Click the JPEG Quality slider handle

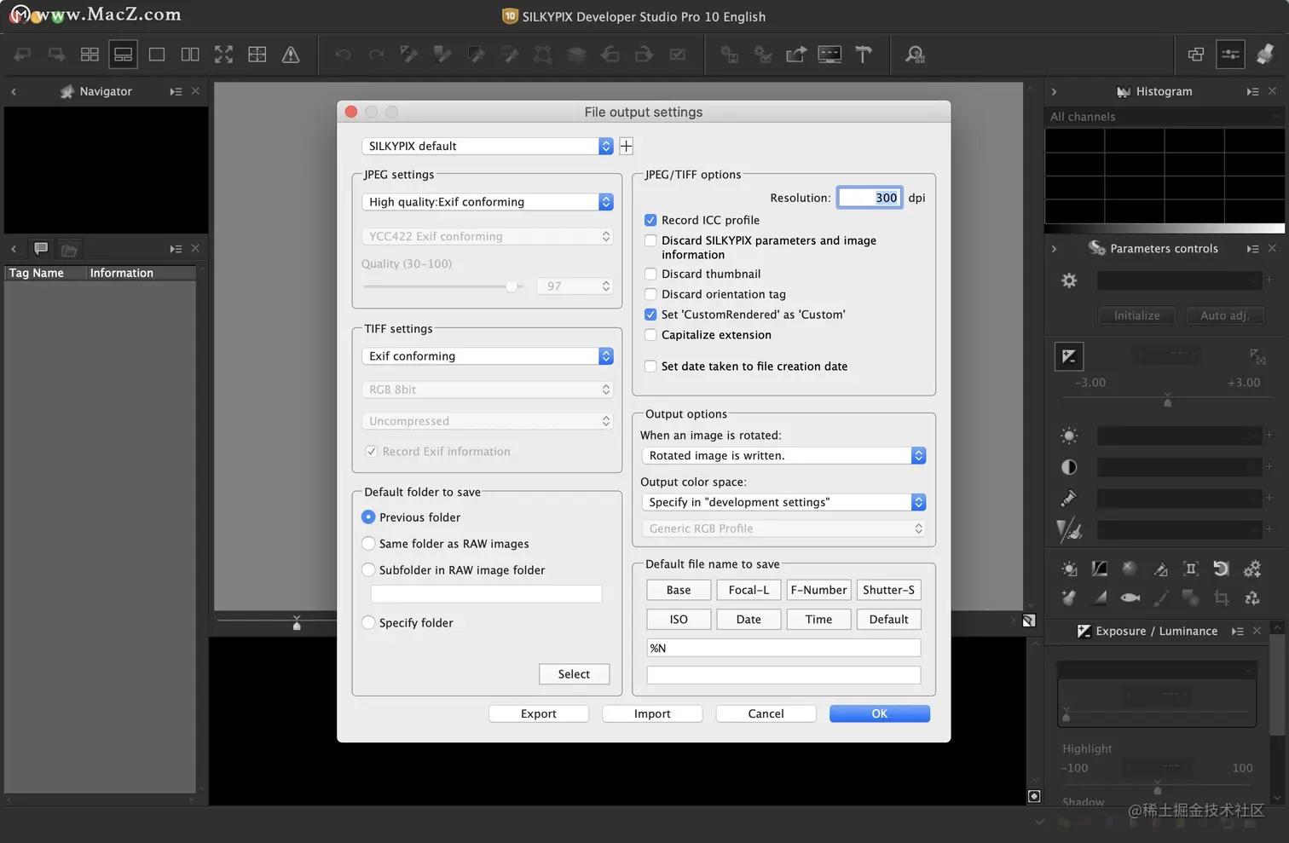click(x=512, y=286)
